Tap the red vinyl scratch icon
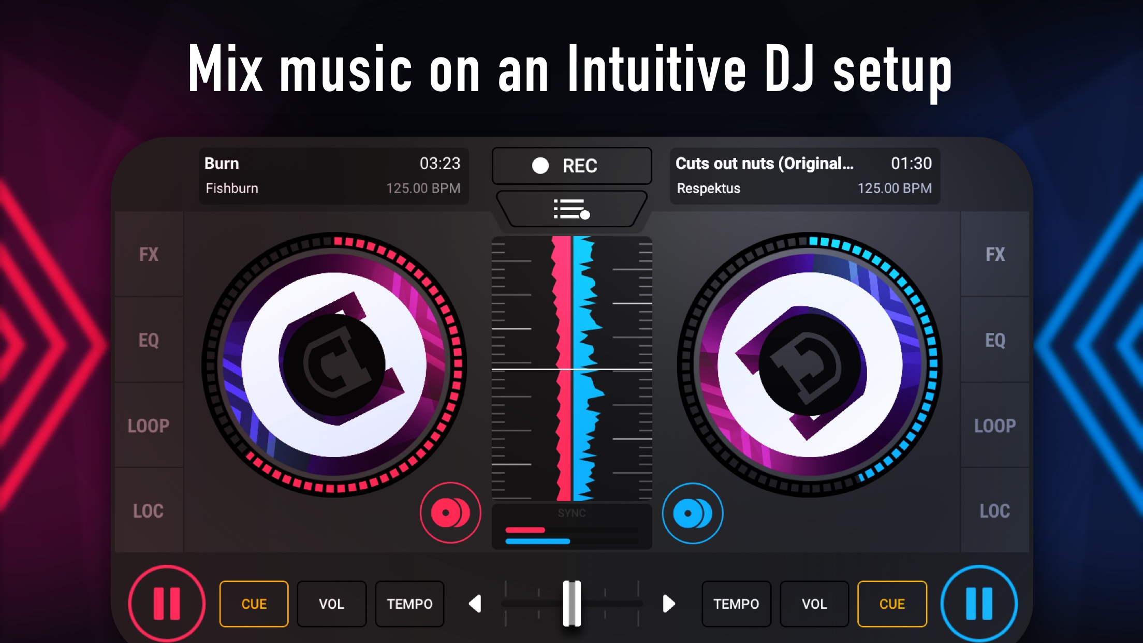This screenshot has height=643, width=1143. click(450, 513)
